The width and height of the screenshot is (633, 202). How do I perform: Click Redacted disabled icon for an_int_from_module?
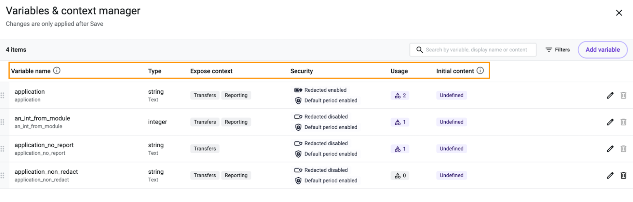298,117
